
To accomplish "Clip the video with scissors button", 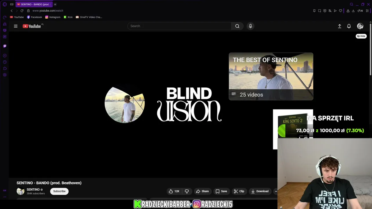I will pos(239,191).
